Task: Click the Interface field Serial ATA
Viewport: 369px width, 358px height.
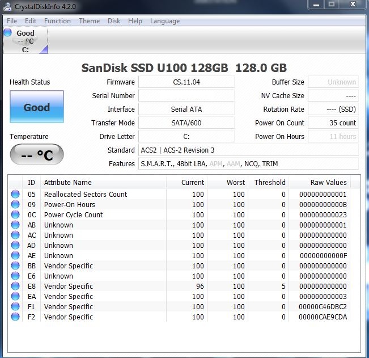Action: click(x=186, y=109)
